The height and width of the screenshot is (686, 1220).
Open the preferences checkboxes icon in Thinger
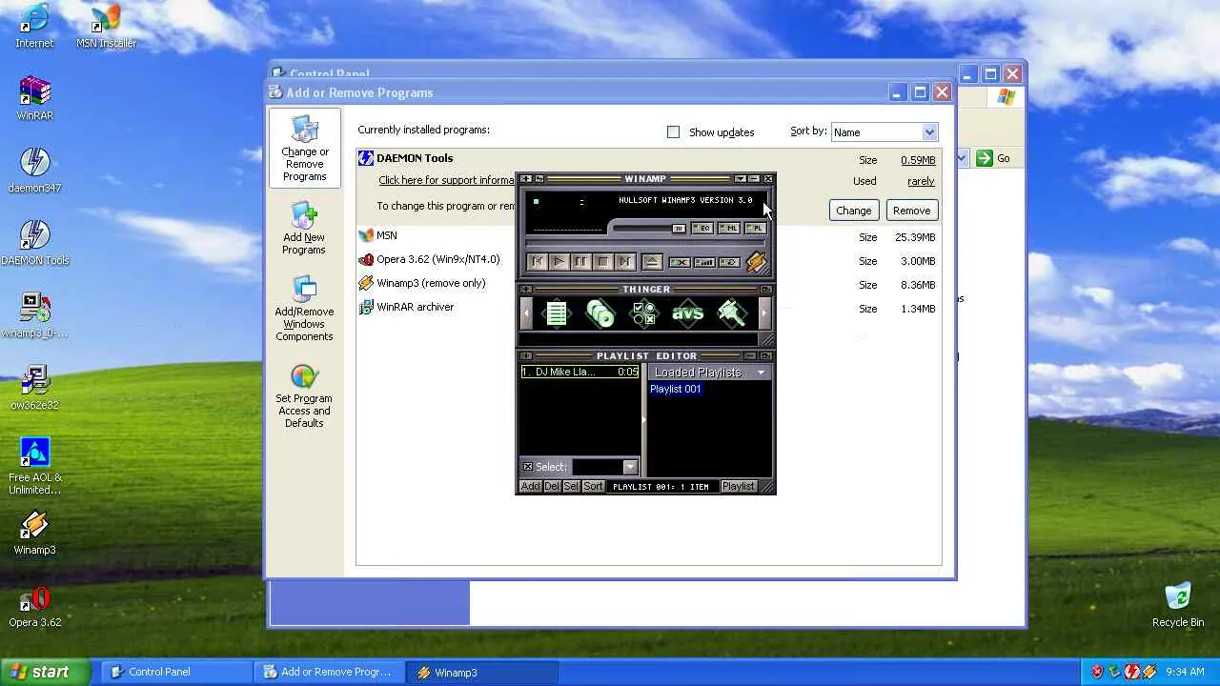tap(644, 313)
